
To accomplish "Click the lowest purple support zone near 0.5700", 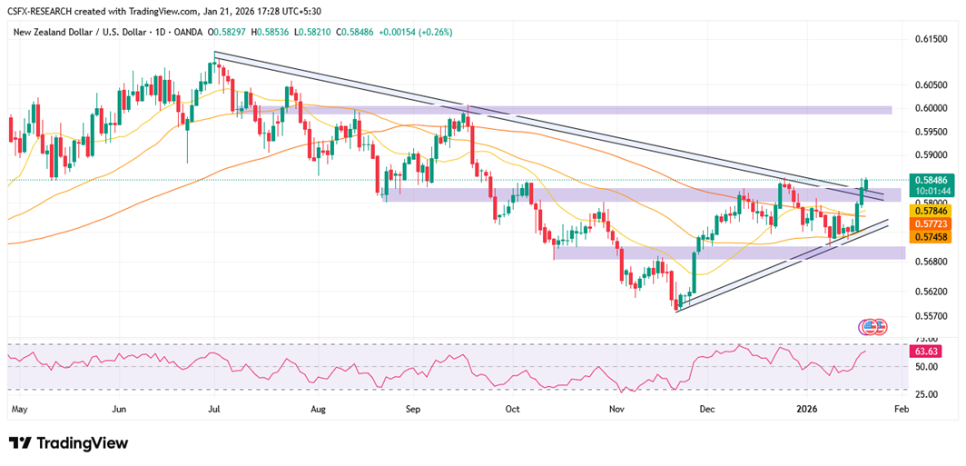I will click(x=726, y=253).
